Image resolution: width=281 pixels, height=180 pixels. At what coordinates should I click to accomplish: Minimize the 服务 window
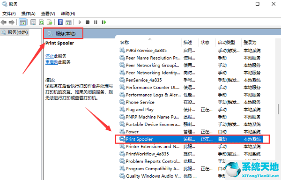click(241, 4)
